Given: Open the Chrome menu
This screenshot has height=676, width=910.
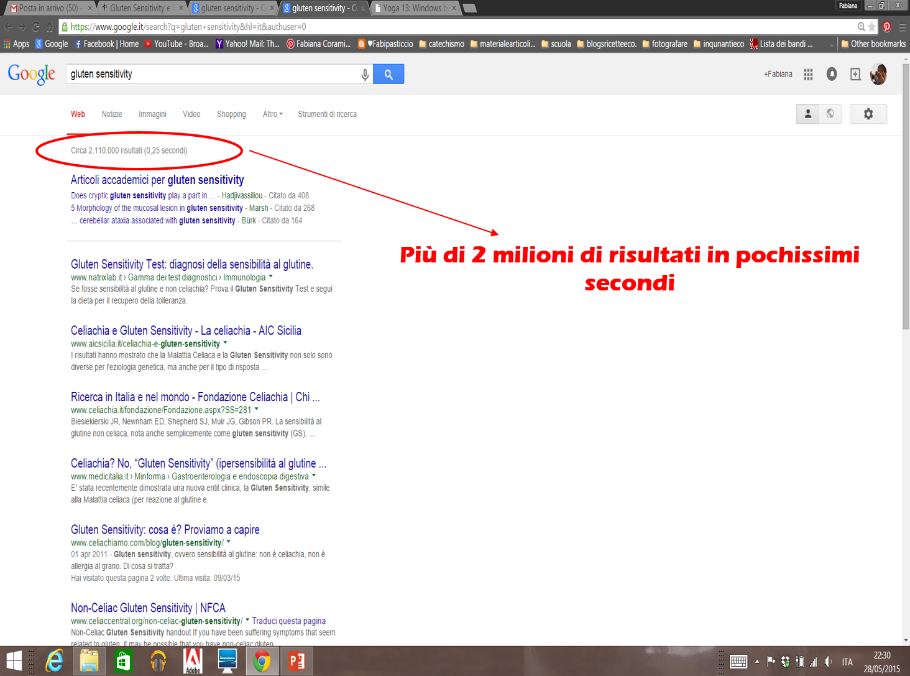Looking at the screenshot, I should click(902, 27).
